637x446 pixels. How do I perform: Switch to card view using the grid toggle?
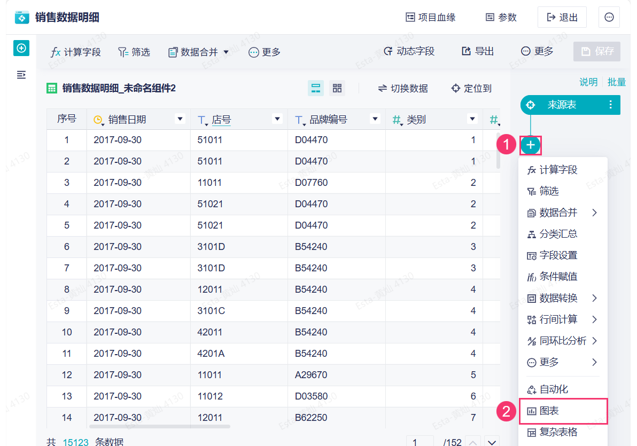[x=337, y=88]
